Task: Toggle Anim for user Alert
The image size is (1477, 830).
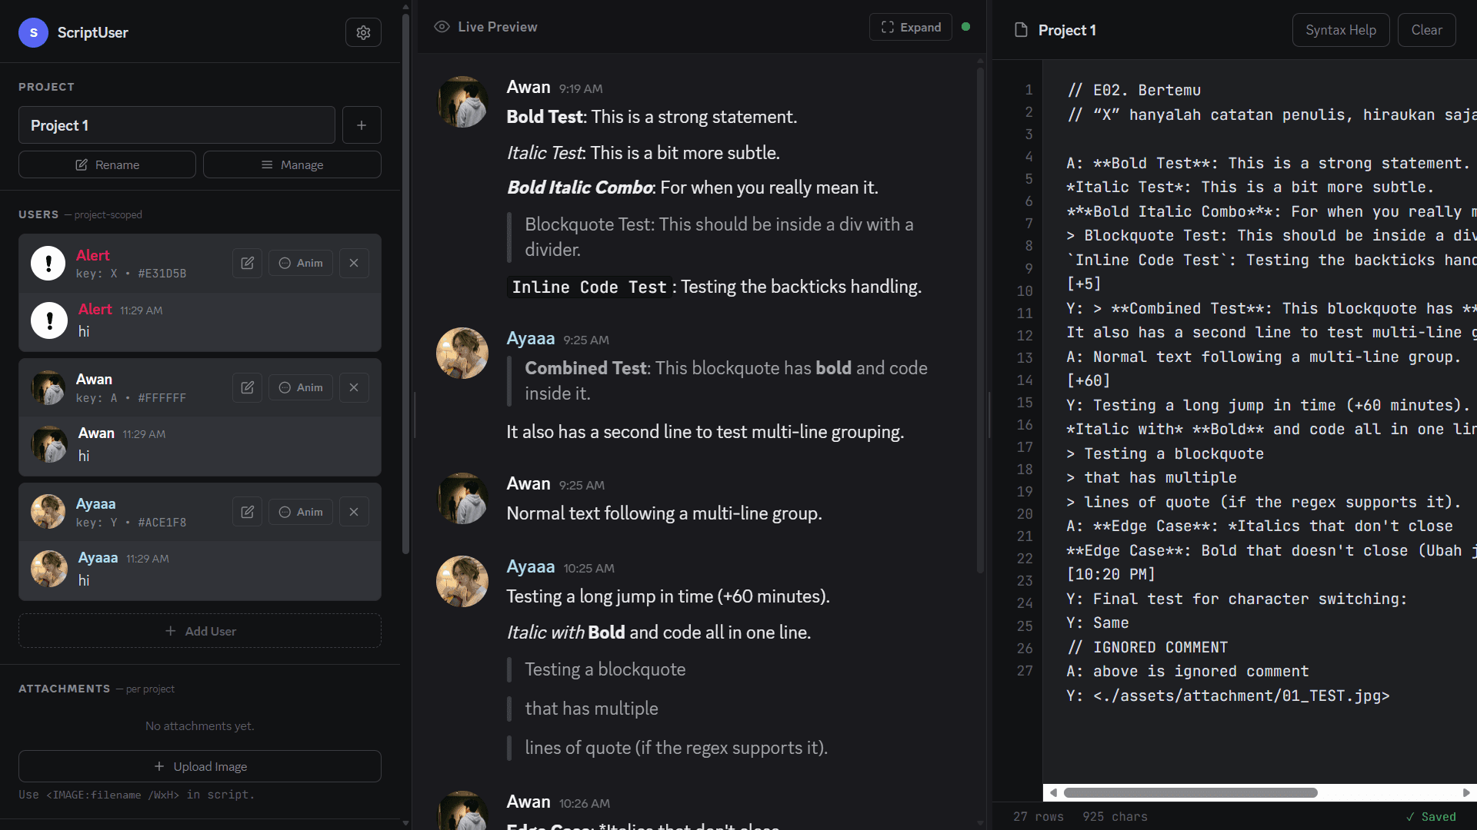Action: point(300,262)
